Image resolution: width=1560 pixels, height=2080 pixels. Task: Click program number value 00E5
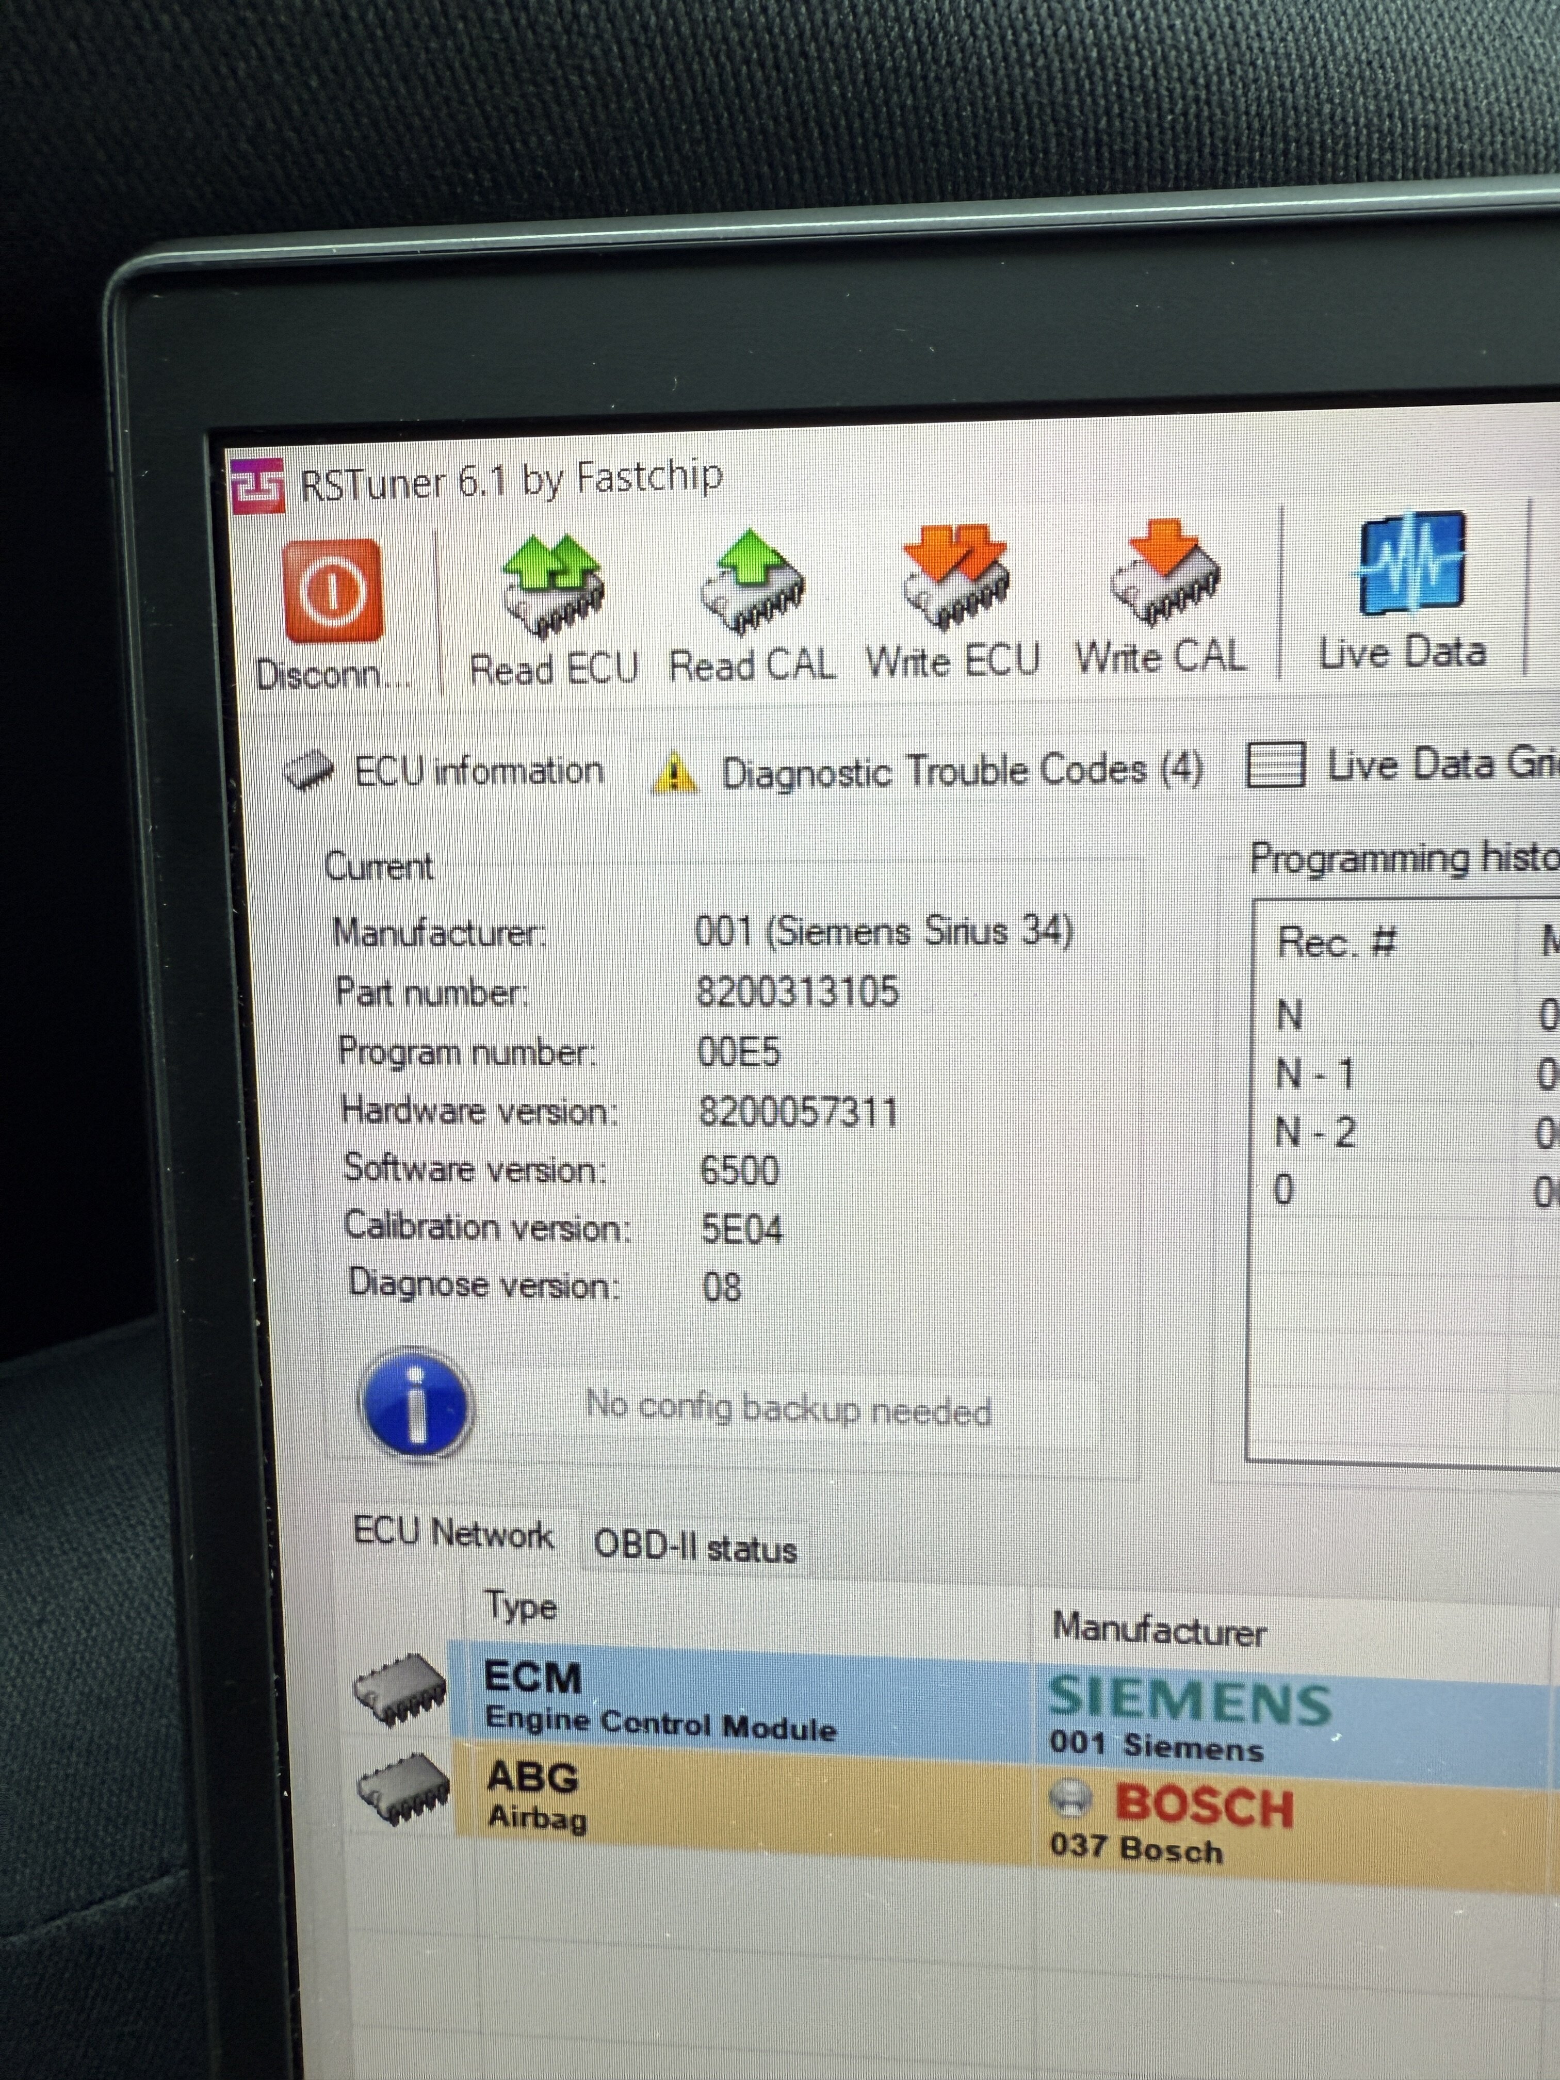click(x=738, y=1051)
